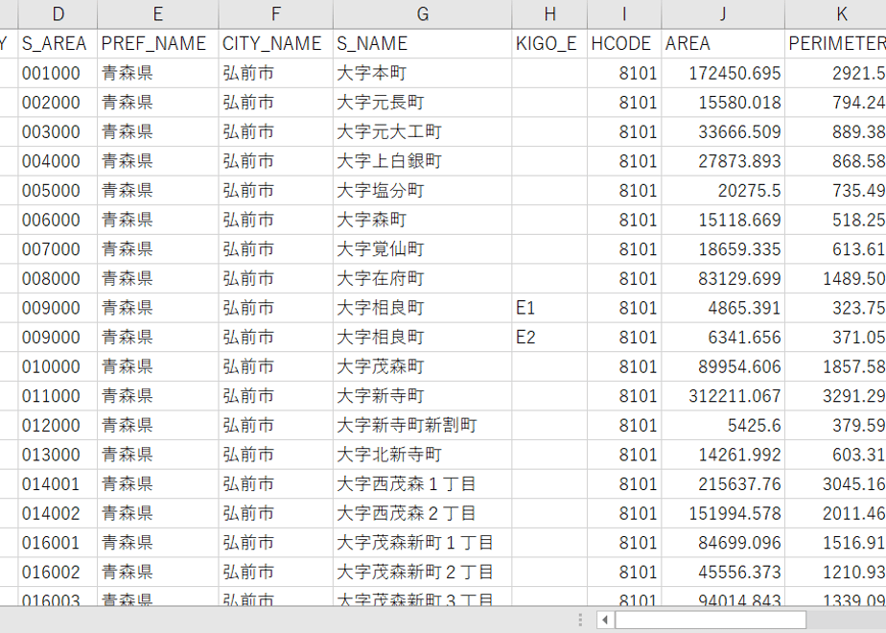Select column E header
886x633 pixels.
click(157, 14)
